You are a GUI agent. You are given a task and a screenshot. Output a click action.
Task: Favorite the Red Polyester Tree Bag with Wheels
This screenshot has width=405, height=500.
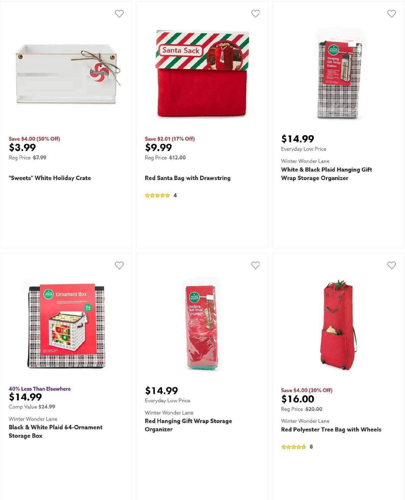[x=391, y=266]
